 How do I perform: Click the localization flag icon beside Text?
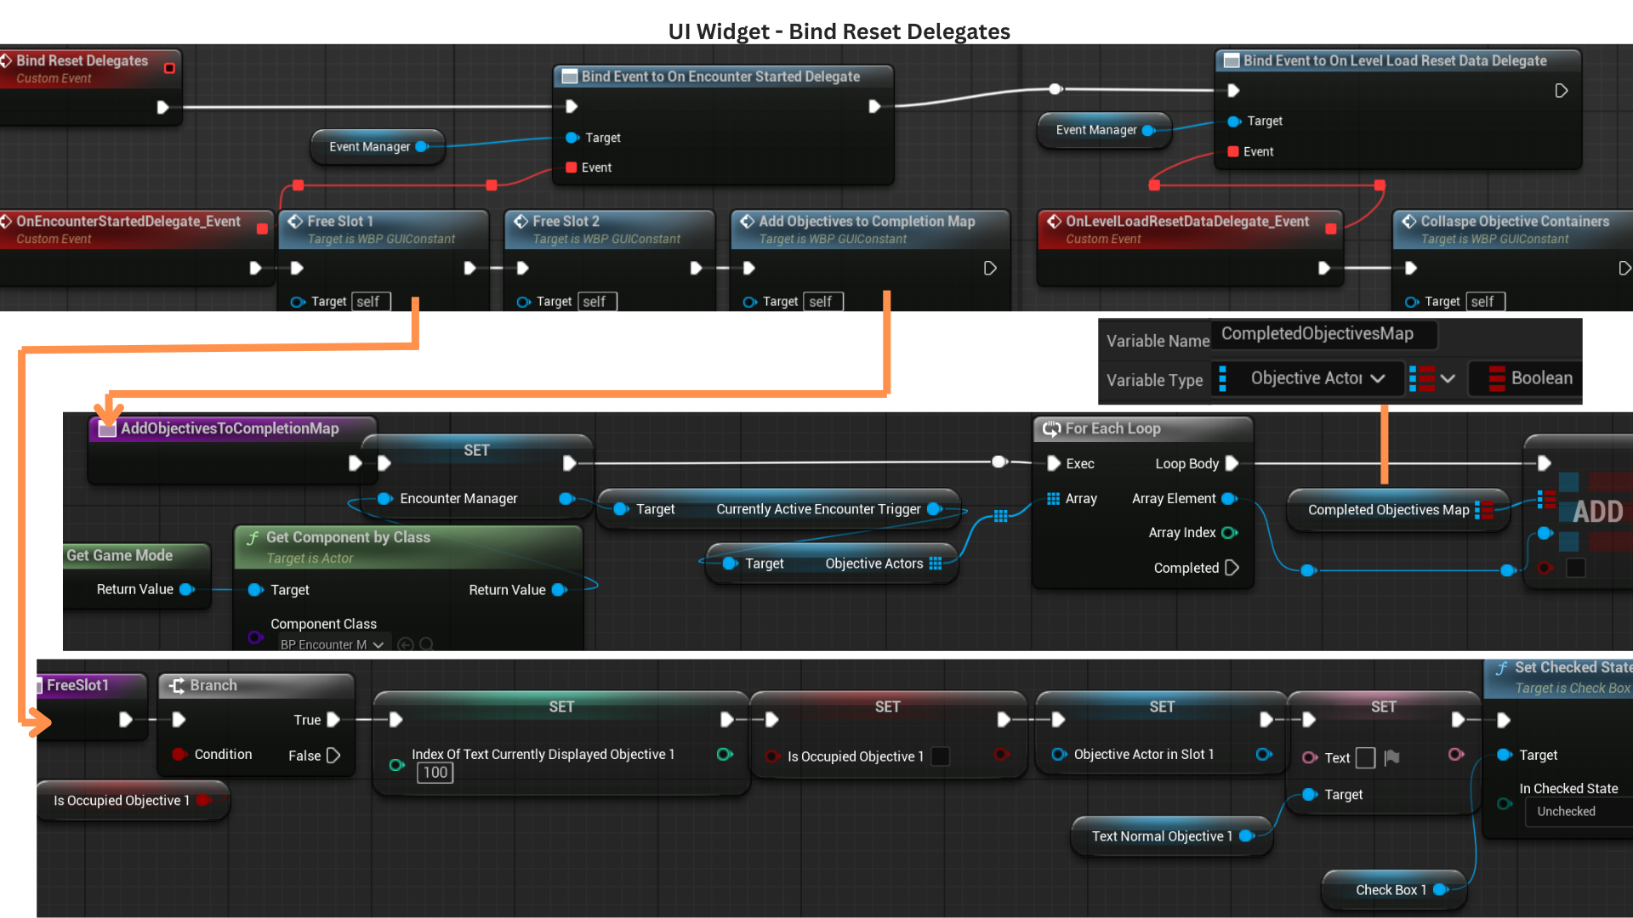1391,757
